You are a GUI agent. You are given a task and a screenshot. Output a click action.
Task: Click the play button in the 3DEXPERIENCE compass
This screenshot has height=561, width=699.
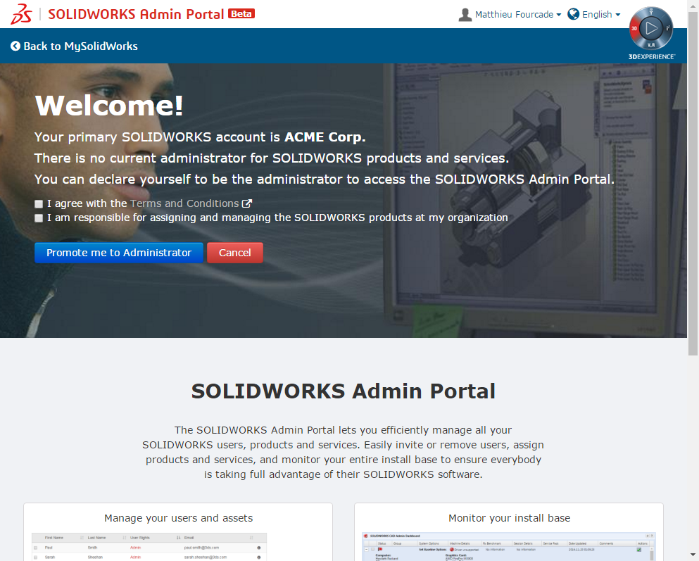tap(651, 29)
